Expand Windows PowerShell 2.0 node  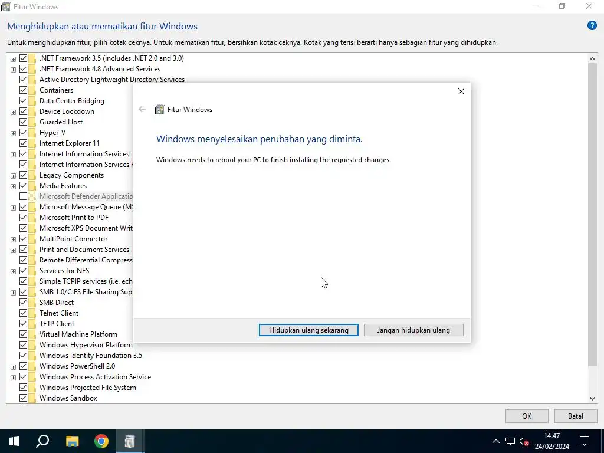point(13,367)
